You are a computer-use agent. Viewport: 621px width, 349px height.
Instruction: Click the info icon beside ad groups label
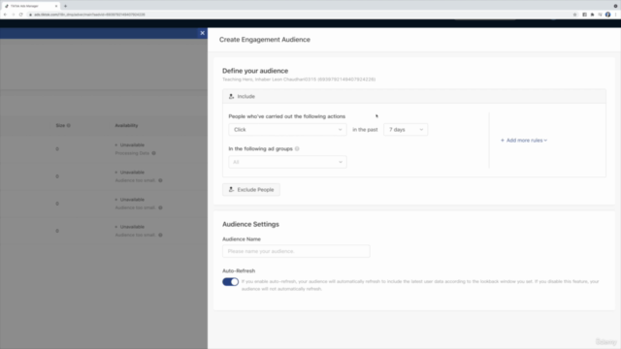(297, 148)
